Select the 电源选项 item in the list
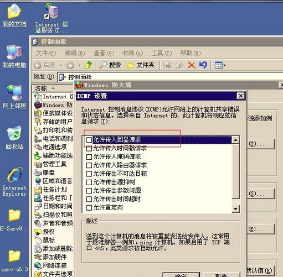 click(x=50, y=147)
